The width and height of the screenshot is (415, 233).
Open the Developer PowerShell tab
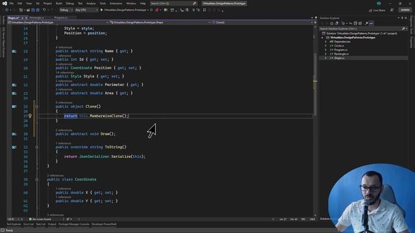(104, 225)
